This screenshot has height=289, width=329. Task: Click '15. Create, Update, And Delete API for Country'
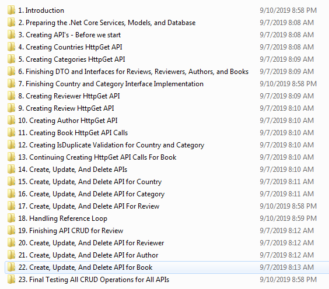pos(90,182)
